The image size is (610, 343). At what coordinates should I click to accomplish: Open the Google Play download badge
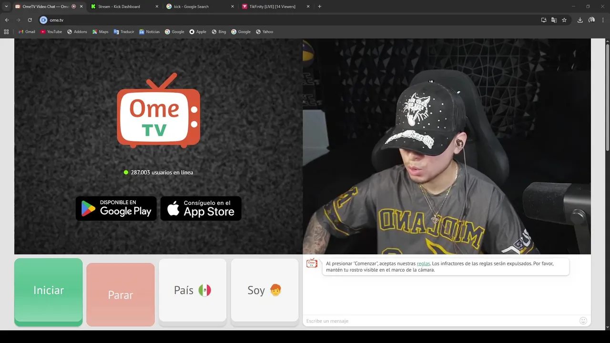coord(116,209)
